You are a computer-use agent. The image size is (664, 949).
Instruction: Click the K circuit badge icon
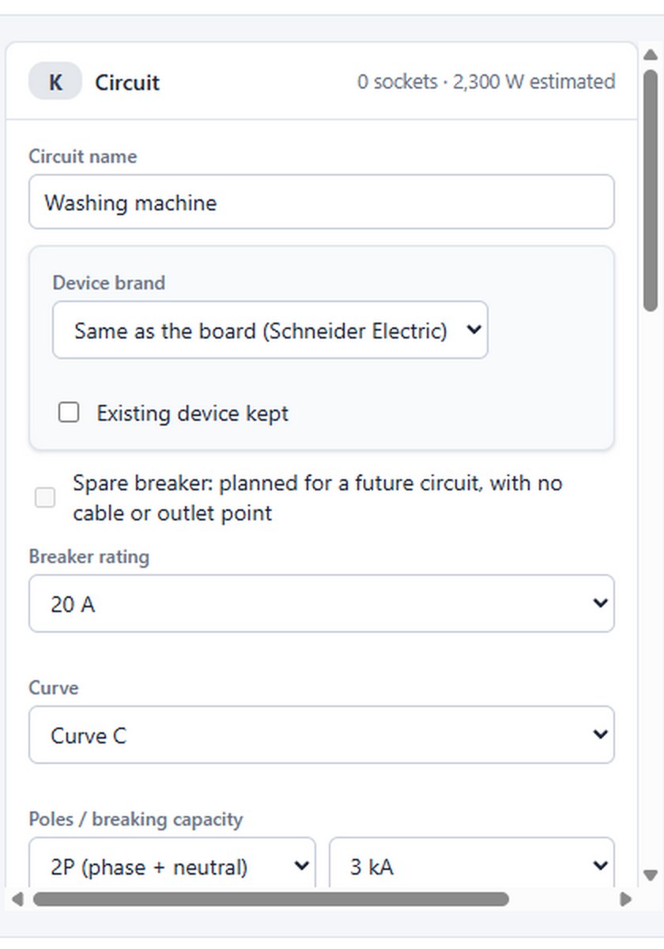click(x=55, y=81)
